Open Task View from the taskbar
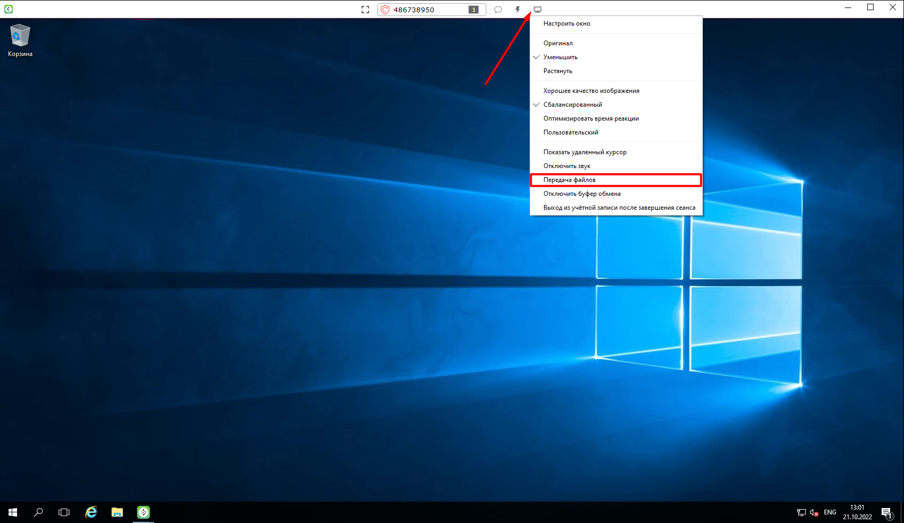This screenshot has height=523, width=904. 64,512
